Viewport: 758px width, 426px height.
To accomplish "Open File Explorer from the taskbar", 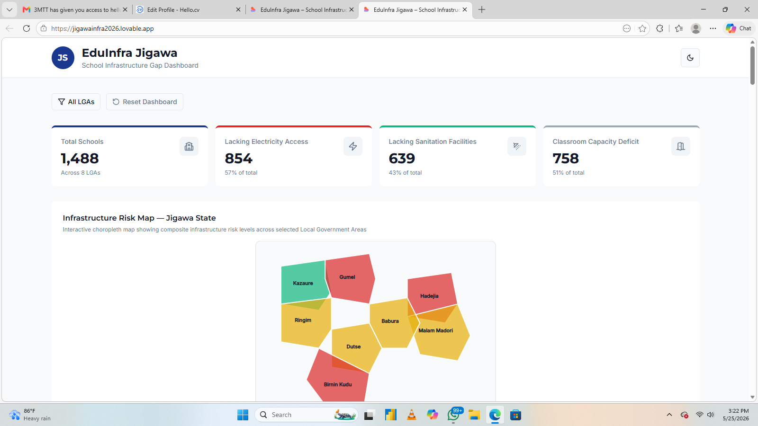I will click(x=474, y=415).
